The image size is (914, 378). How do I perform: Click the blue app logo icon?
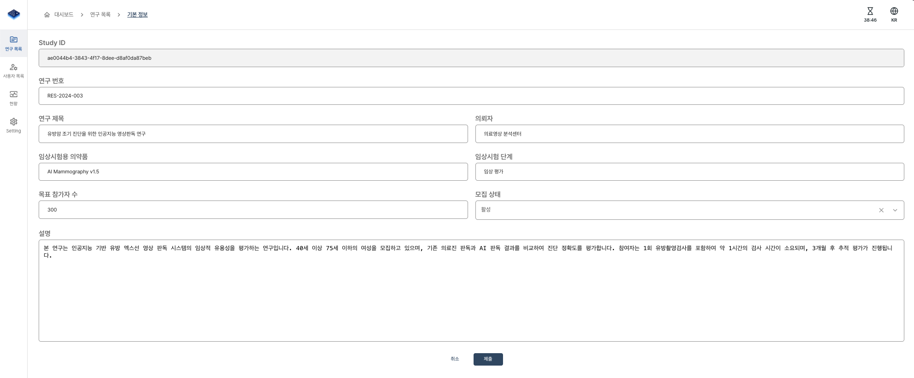14,14
